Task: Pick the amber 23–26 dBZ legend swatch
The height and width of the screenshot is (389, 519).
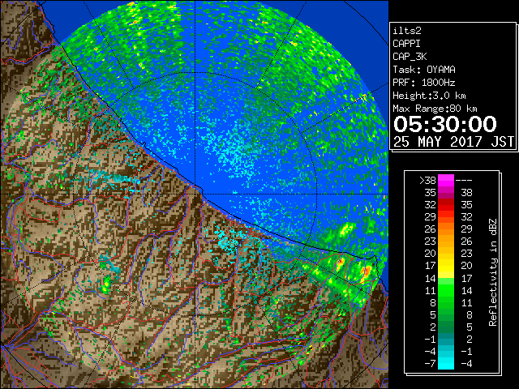Action: point(446,242)
